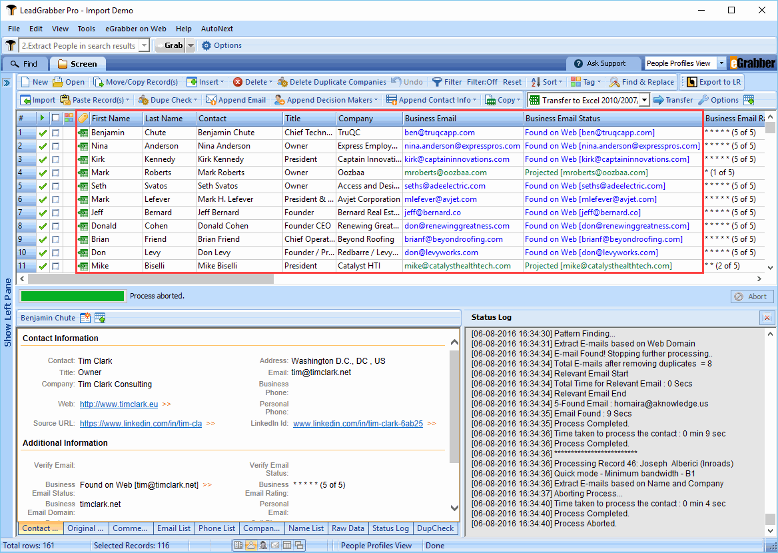Open the Tag dropdown

pyautogui.click(x=599, y=83)
